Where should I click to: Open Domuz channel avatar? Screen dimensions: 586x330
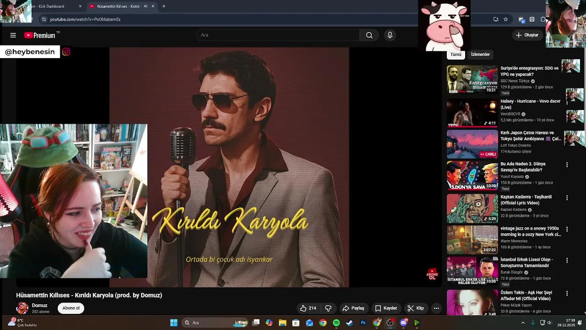click(x=22, y=308)
